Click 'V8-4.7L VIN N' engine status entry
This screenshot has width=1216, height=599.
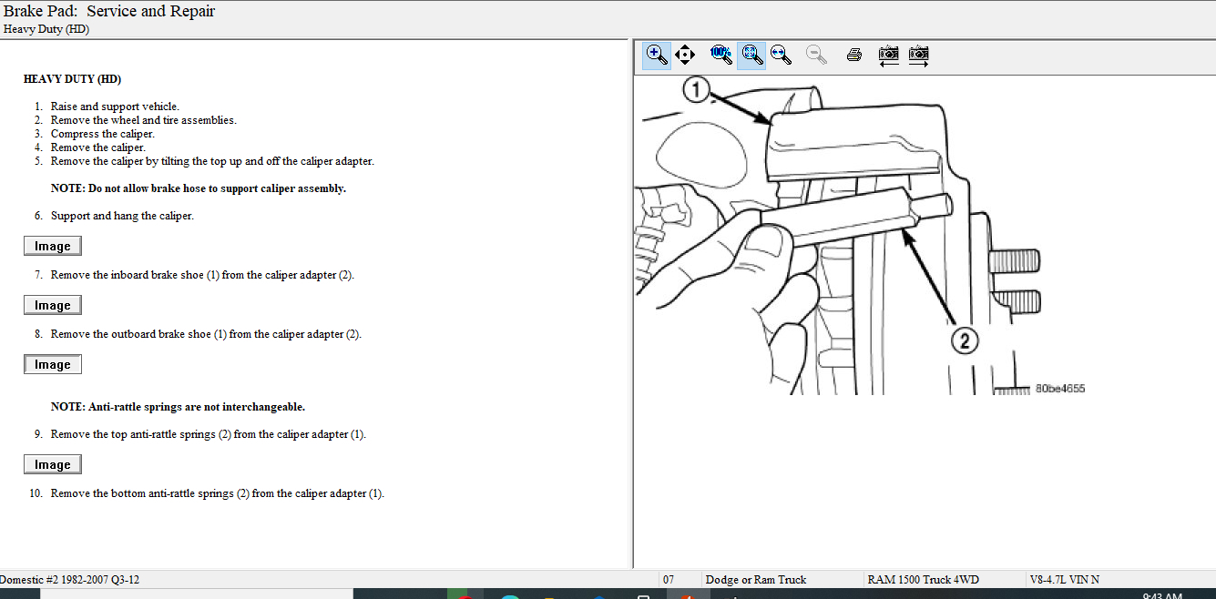(x=1064, y=580)
